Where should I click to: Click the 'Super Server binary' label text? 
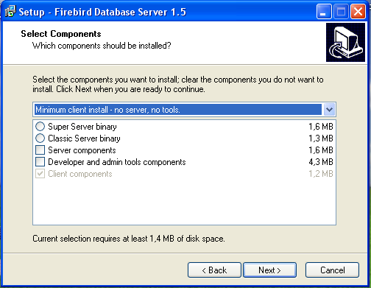tap(82, 127)
